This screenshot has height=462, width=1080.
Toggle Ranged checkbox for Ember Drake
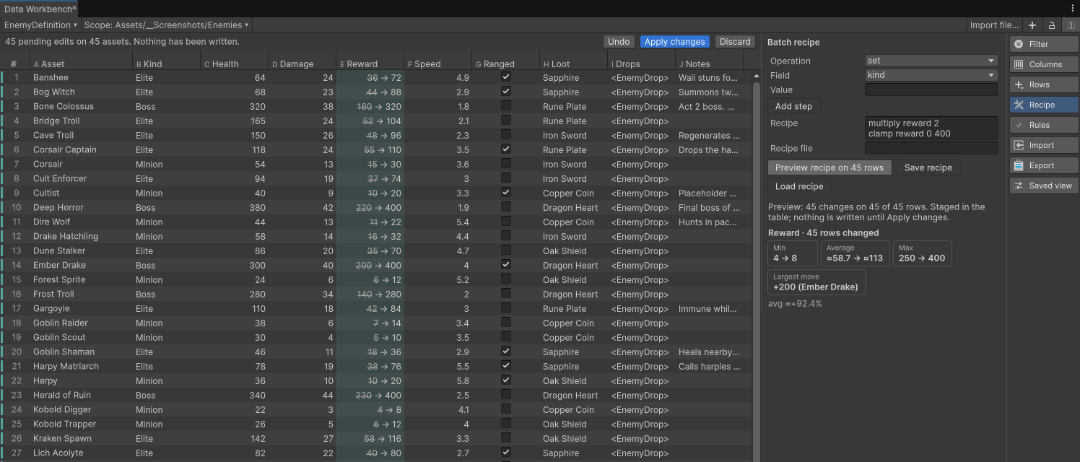click(x=506, y=264)
